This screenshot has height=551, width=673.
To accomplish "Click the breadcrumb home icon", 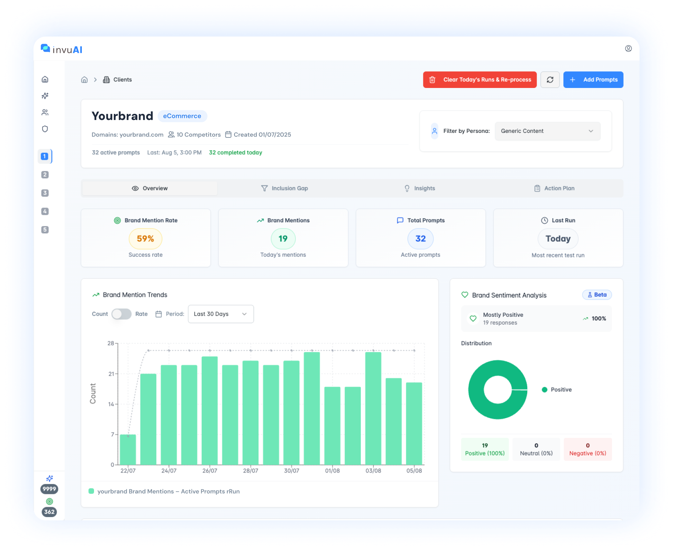I will (85, 80).
